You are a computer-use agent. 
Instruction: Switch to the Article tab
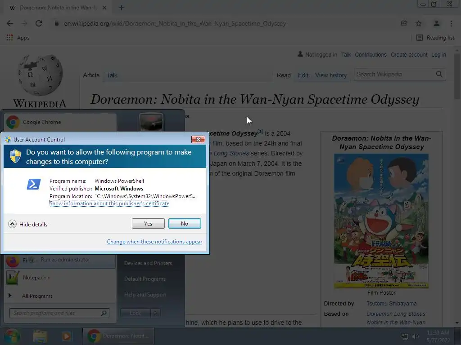(91, 75)
